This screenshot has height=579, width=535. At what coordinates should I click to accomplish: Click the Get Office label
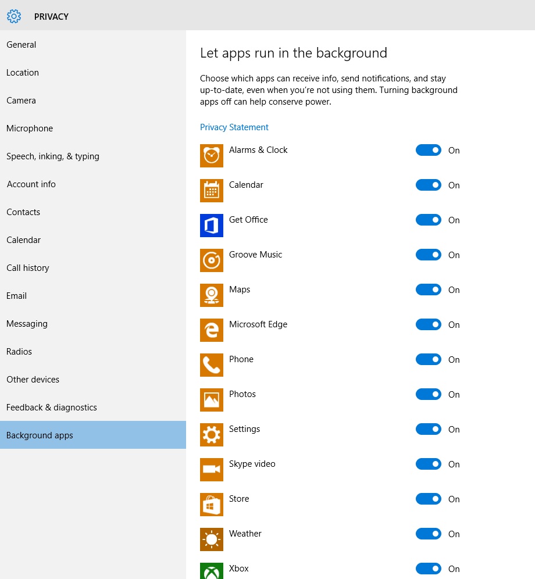248,220
